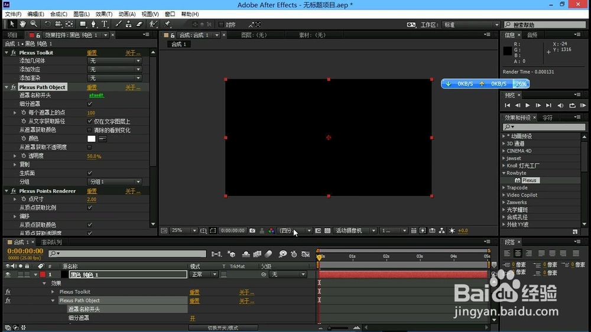This screenshot has height=332, width=591.
Task: Uncheck the 生成面 checkbox
Action: pos(90,173)
